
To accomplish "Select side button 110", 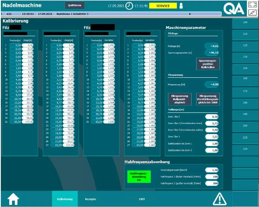I will coord(245,35).
